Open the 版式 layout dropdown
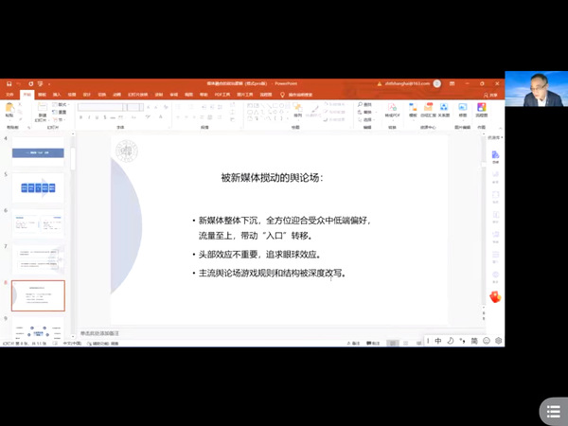This screenshot has height=426, width=568. point(61,104)
